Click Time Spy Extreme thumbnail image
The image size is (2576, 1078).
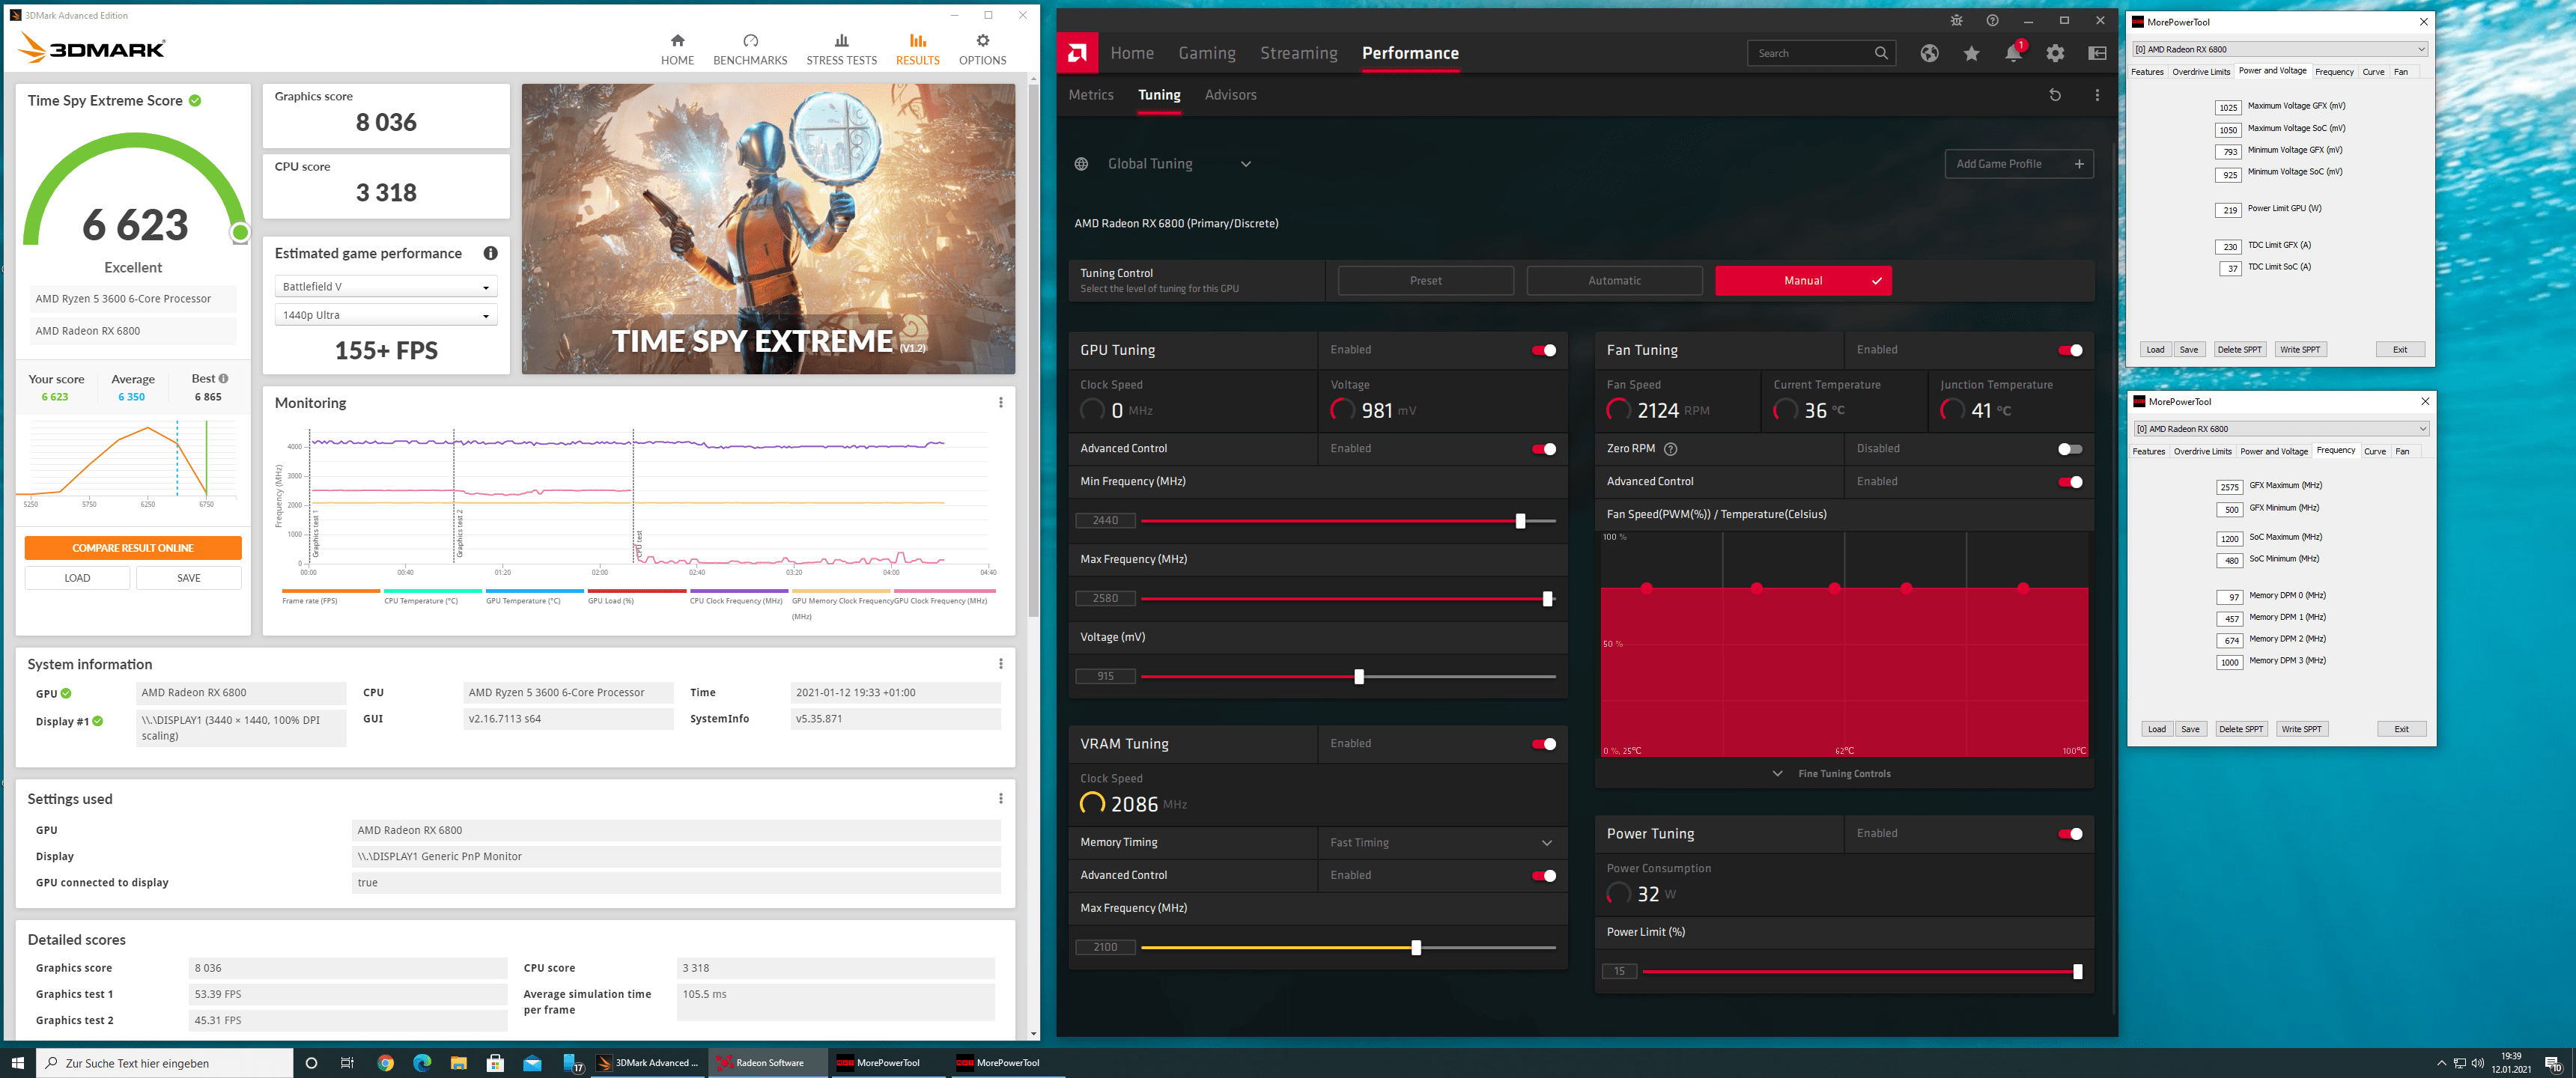pyautogui.click(x=768, y=229)
